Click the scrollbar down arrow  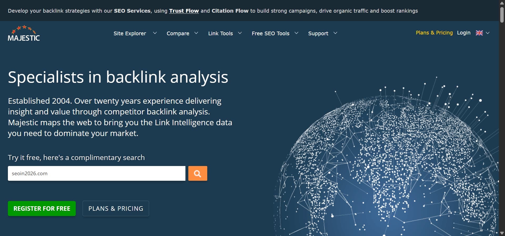pos(502,233)
